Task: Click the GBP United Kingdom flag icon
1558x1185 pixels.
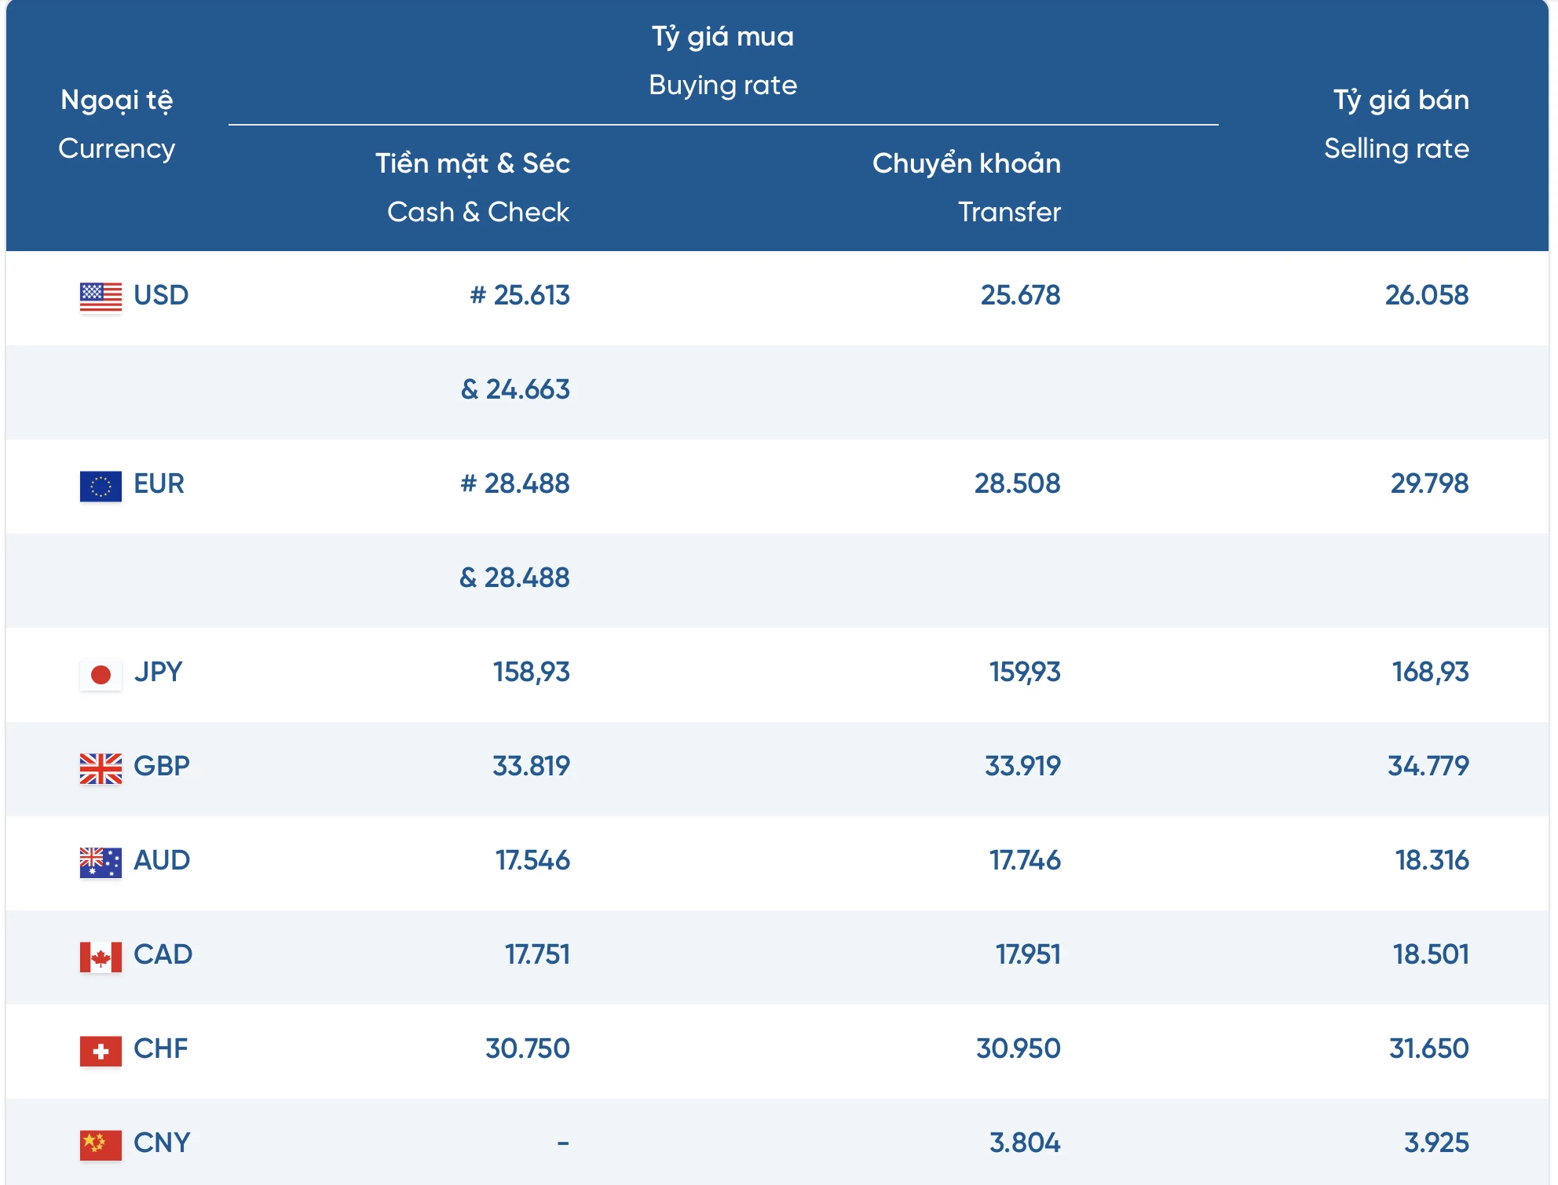Action: tap(101, 768)
